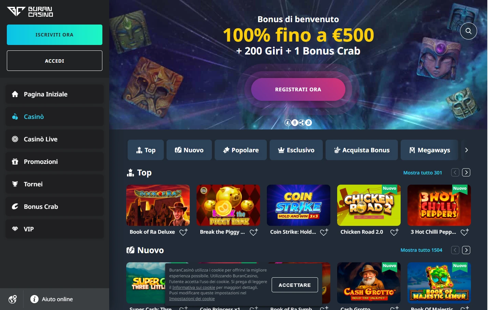Open Coin Strike game thumbnail
Image resolution: width=488 pixels, height=310 pixels.
tap(299, 205)
